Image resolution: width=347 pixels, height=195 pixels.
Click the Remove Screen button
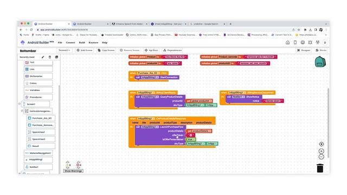click(x=130, y=50)
